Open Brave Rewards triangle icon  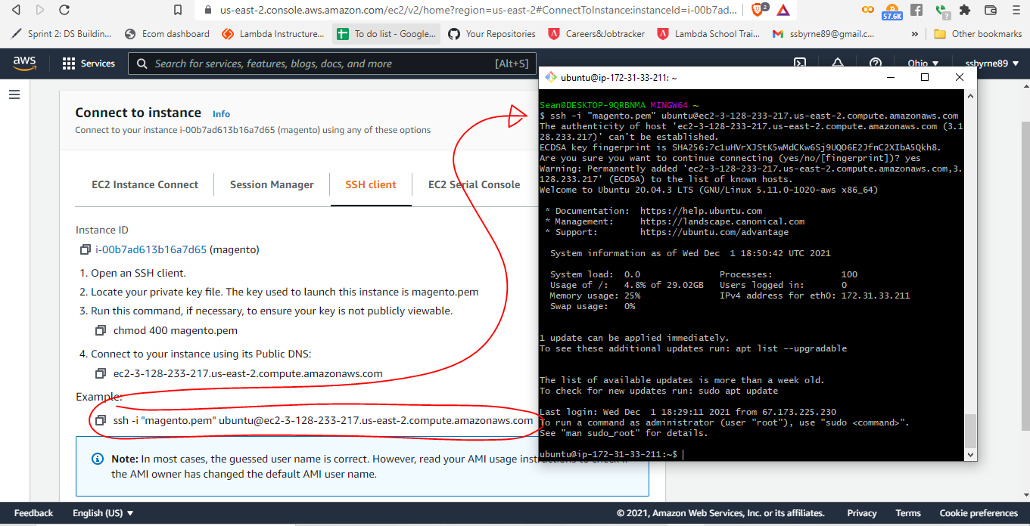[x=783, y=10]
